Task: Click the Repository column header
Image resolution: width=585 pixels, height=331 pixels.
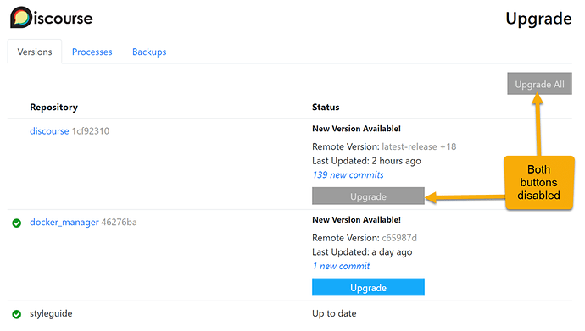Action: (53, 108)
